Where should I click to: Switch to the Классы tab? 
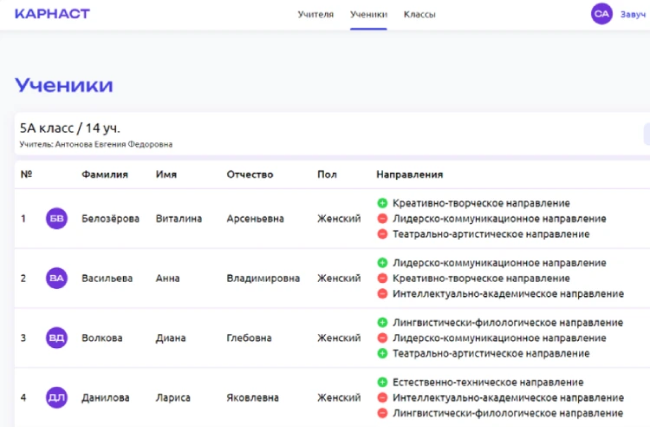[419, 15]
